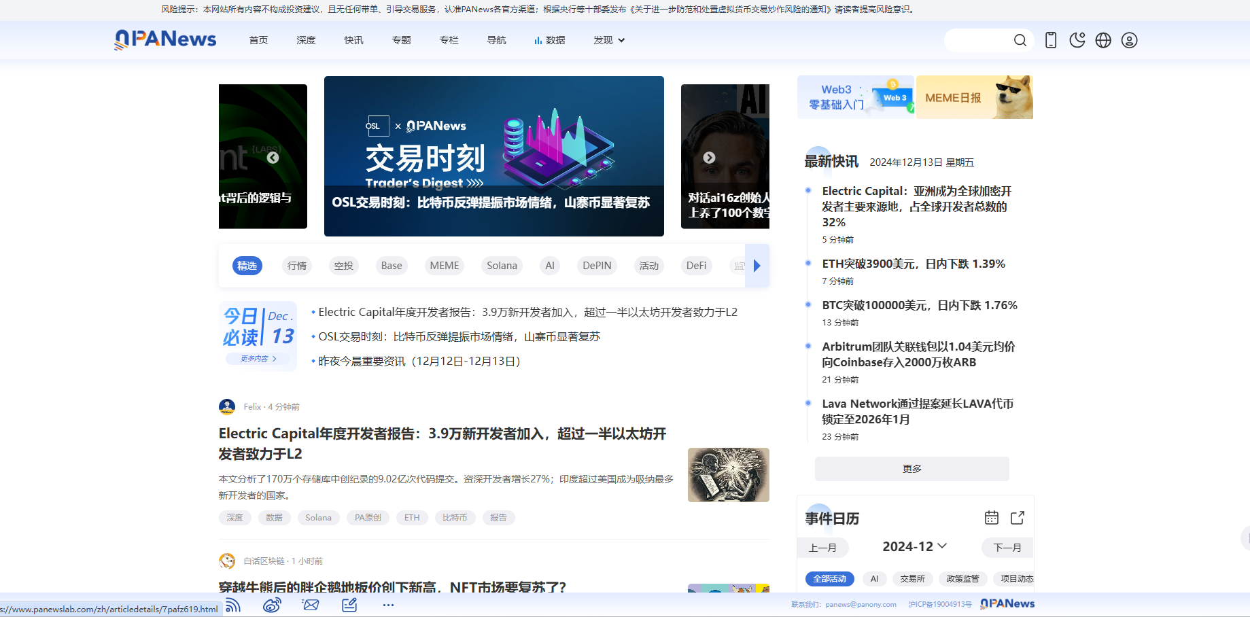Open language globe icon

pyautogui.click(x=1103, y=41)
